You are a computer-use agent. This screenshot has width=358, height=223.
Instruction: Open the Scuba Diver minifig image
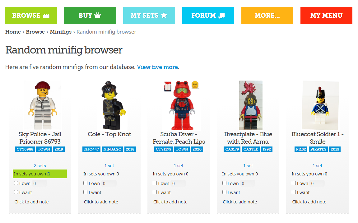coord(182,105)
